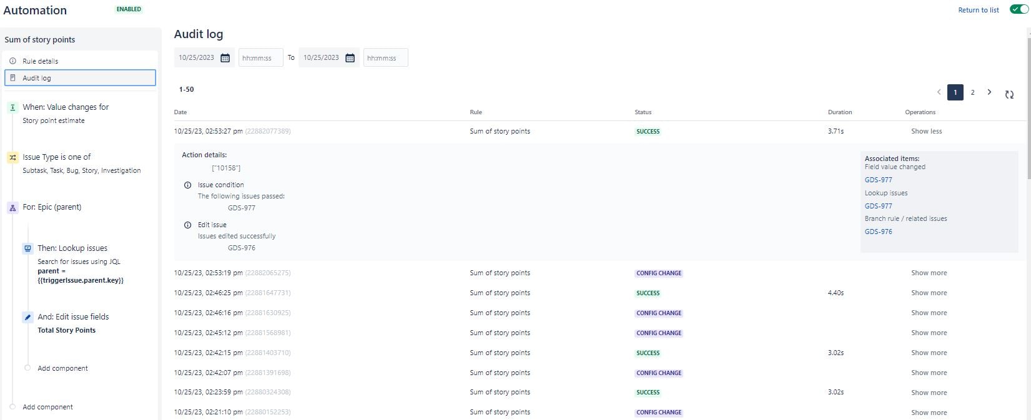Open the Value changes trigger icon

[x=12, y=107]
